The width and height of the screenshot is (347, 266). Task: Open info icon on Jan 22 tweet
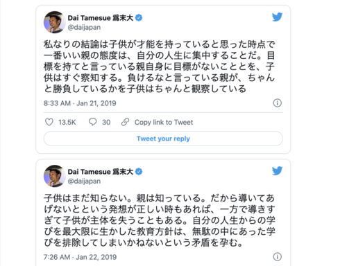click(278, 257)
